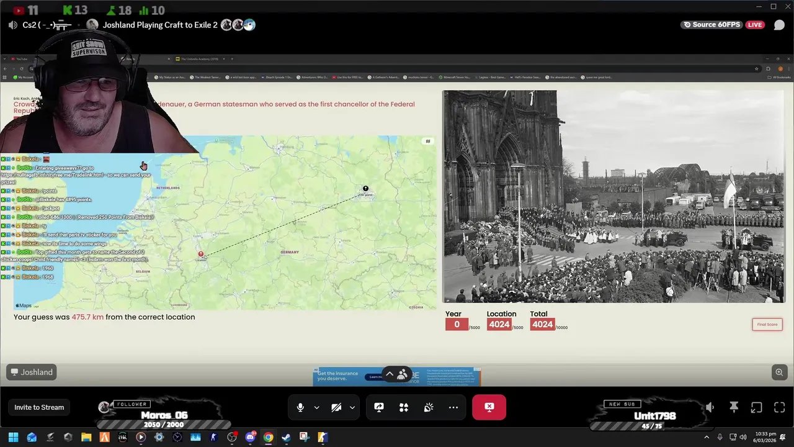
Task: Show hidden system tray icons chevron
Action: [707, 437]
